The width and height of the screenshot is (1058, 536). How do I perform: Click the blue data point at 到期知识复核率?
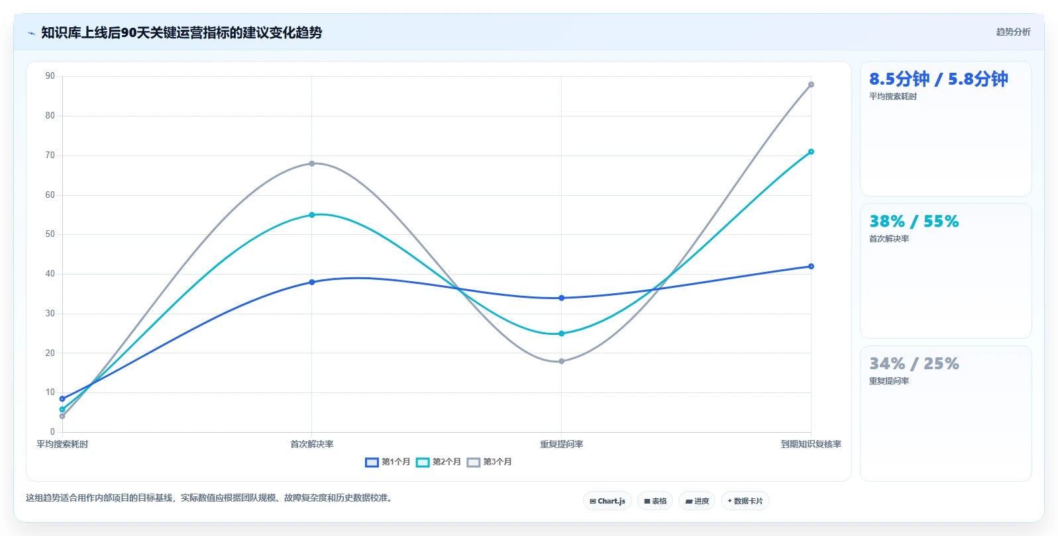(811, 267)
